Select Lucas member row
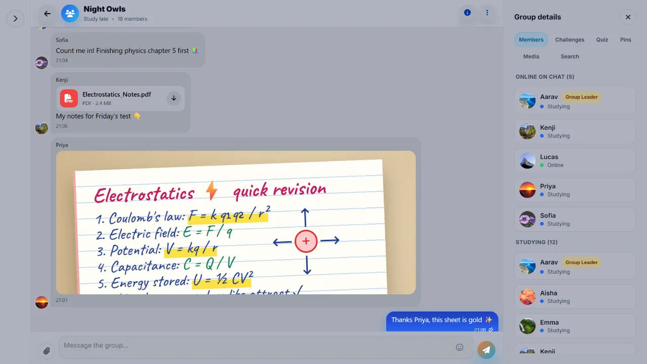647x364 pixels. pyautogui.click(x=575, y=161)
